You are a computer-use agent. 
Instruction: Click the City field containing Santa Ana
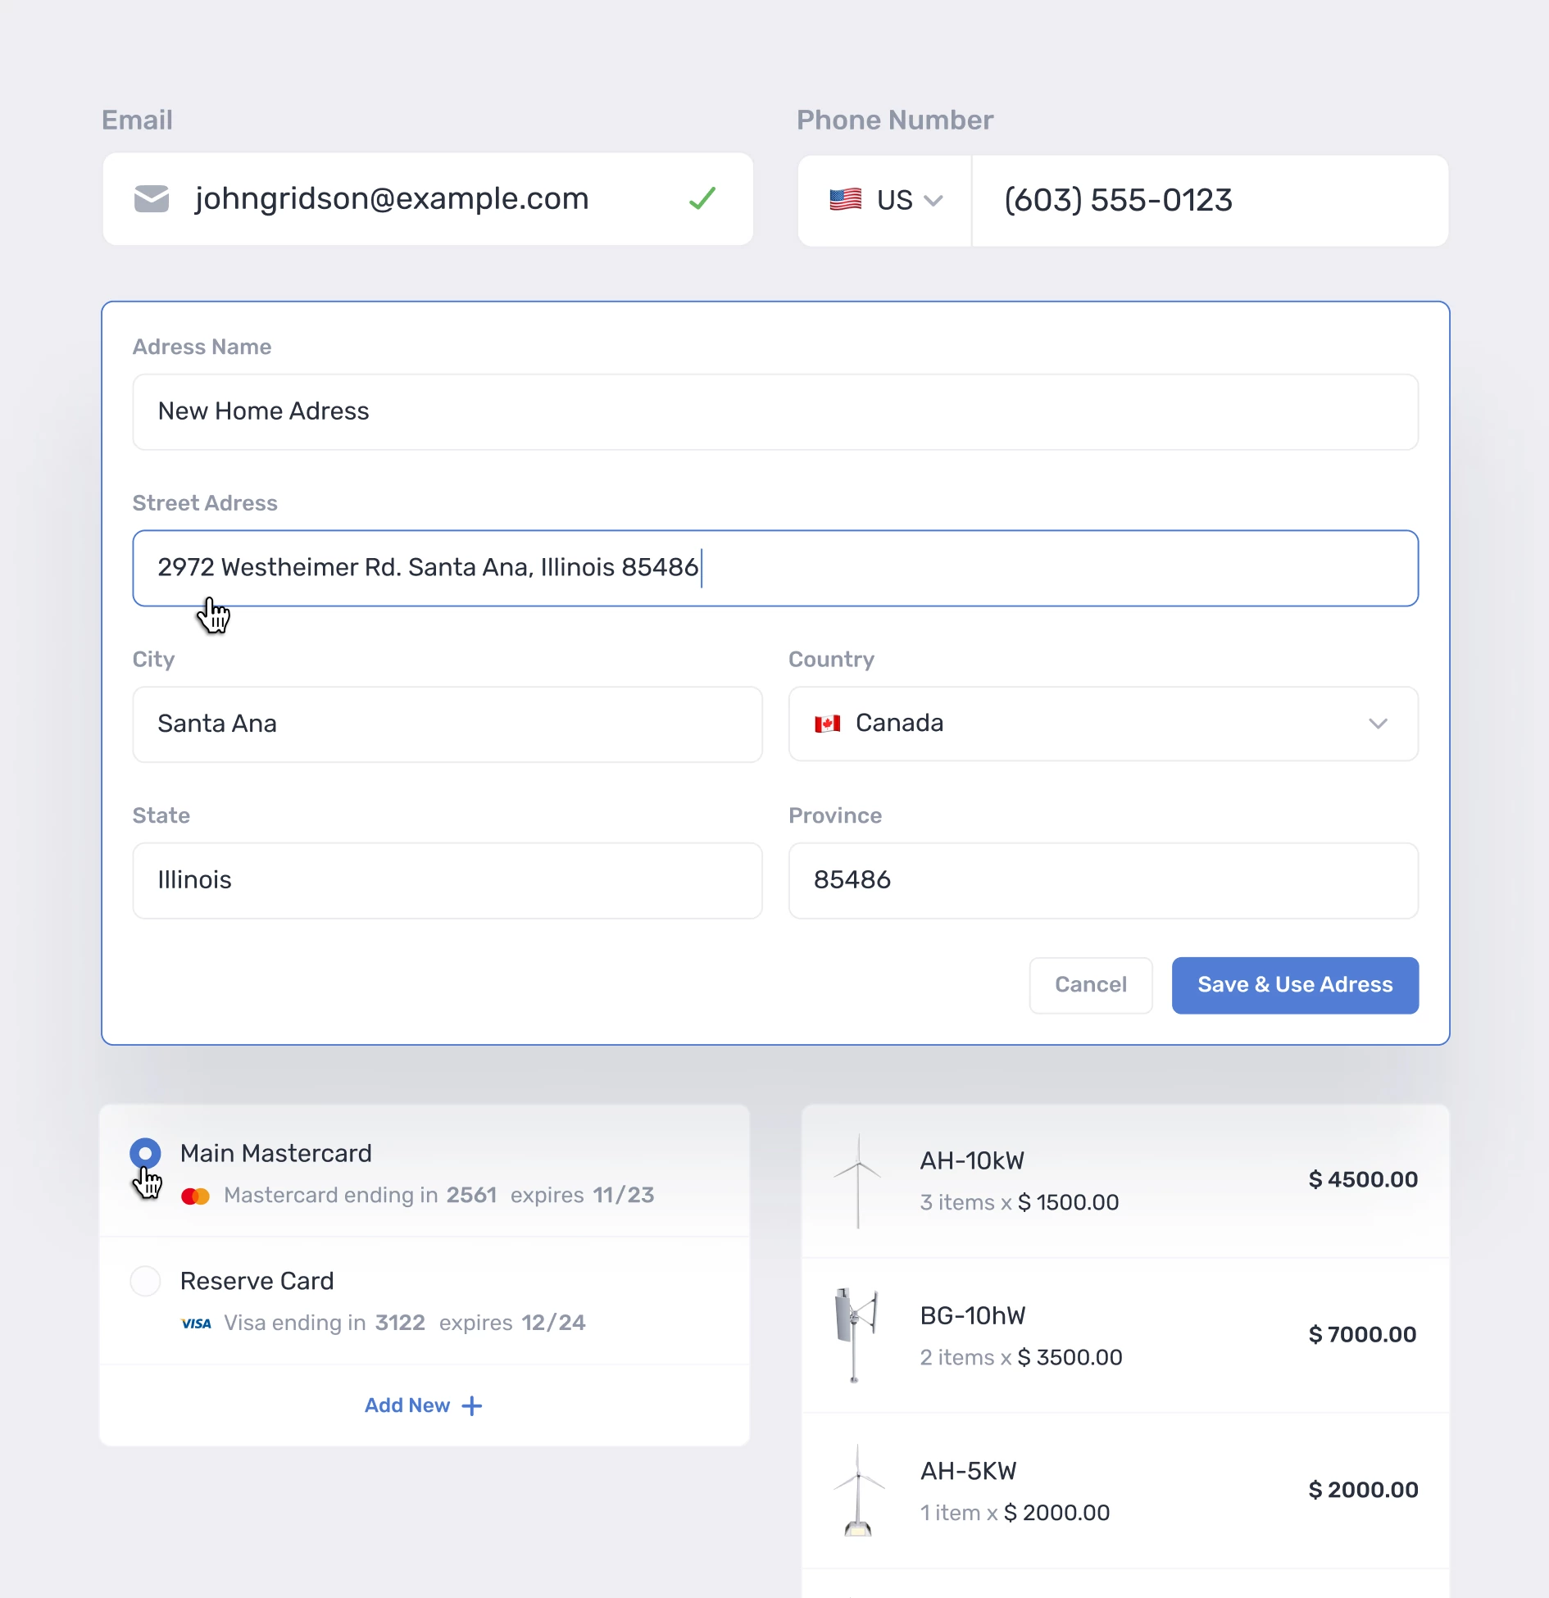(447, 724)
